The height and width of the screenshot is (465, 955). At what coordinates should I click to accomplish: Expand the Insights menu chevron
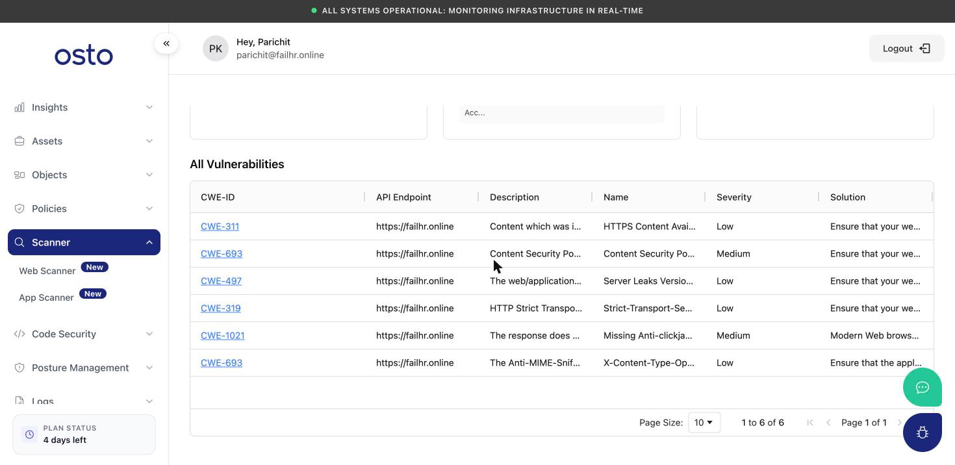[149, 107]
